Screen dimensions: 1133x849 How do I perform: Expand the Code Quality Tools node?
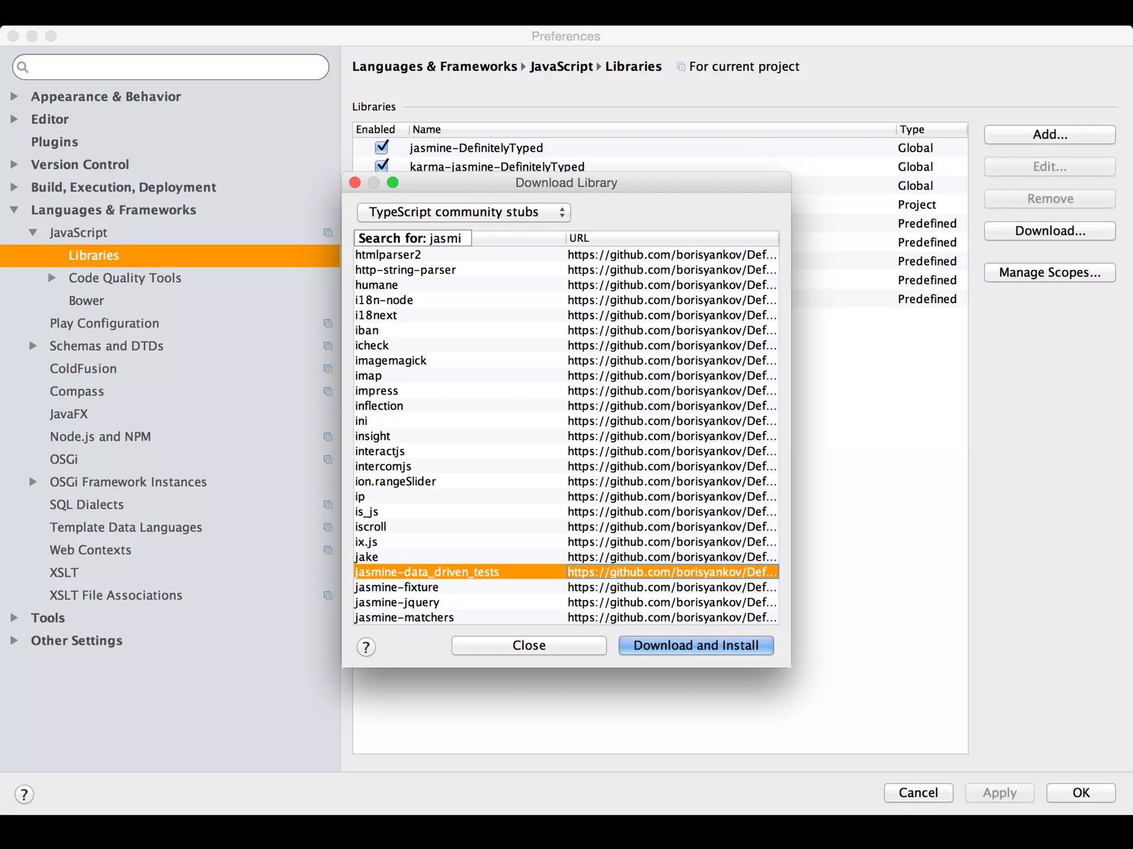coord(52,278)
